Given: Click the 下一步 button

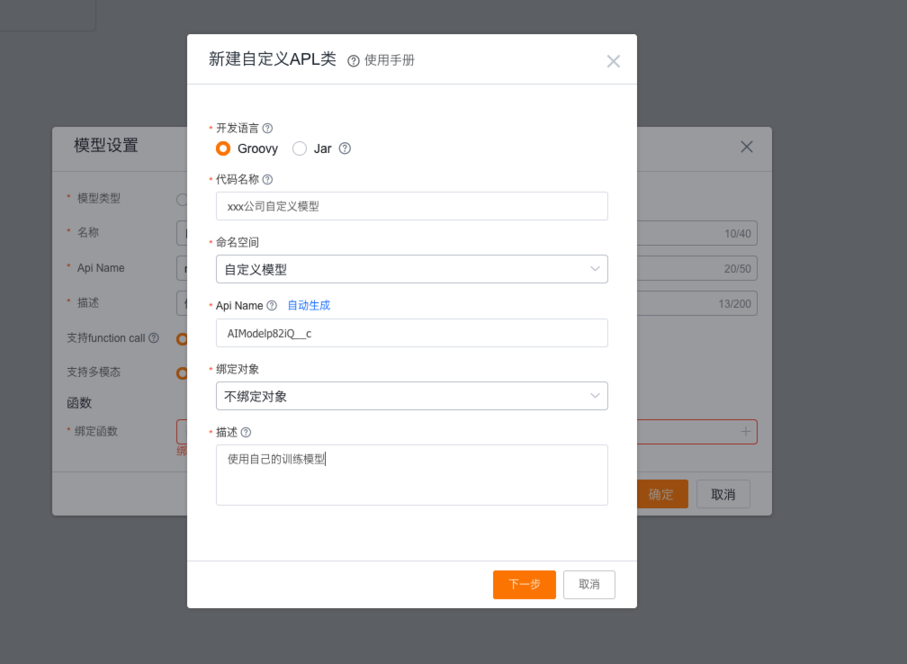Looking at the screenshot, I should click(x=524, y=585).
